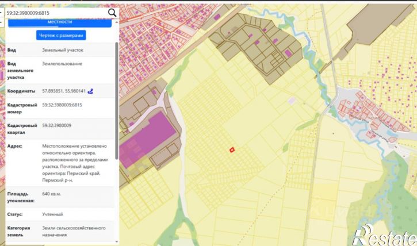Click the 'Площадь уточненная:' label
The width and height of the screenshot is (417, 246).
point(21,197)
